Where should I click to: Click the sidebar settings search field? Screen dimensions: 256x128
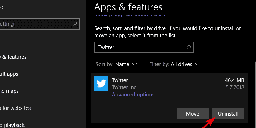40,24
